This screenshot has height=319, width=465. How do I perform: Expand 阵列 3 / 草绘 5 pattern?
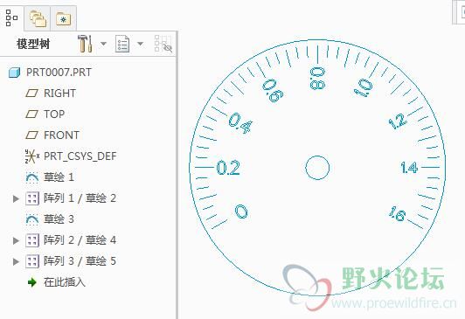(x=16, y=261)
